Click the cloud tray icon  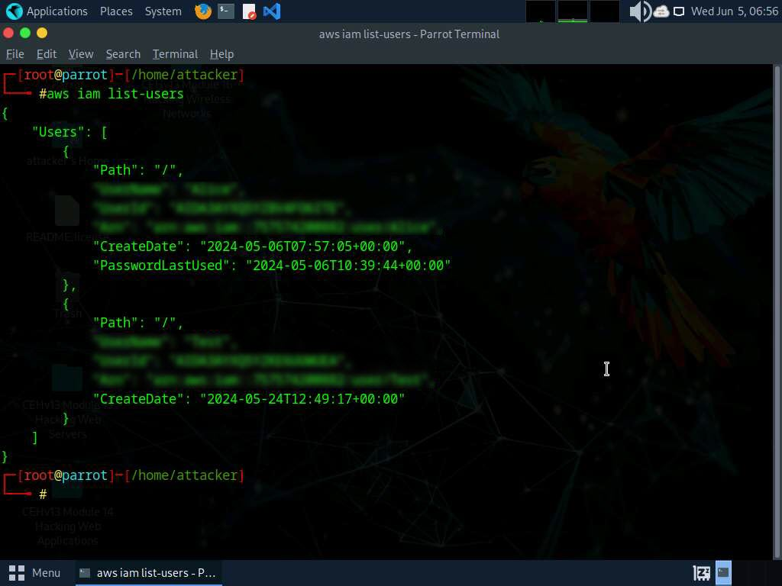[661, 11]
